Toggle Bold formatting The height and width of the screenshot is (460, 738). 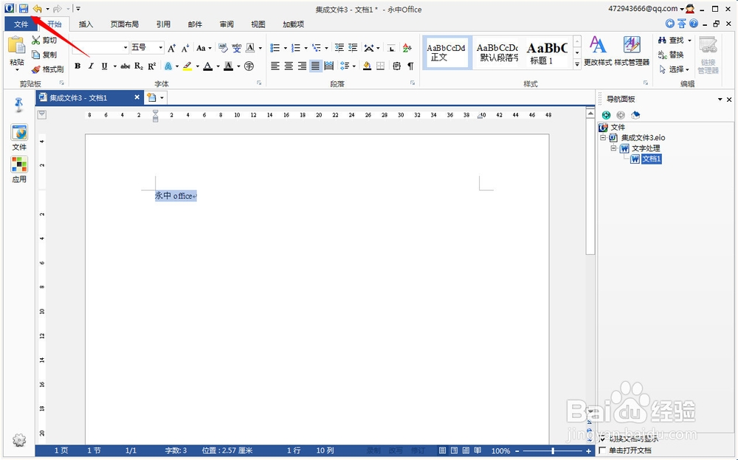point(77,66)
